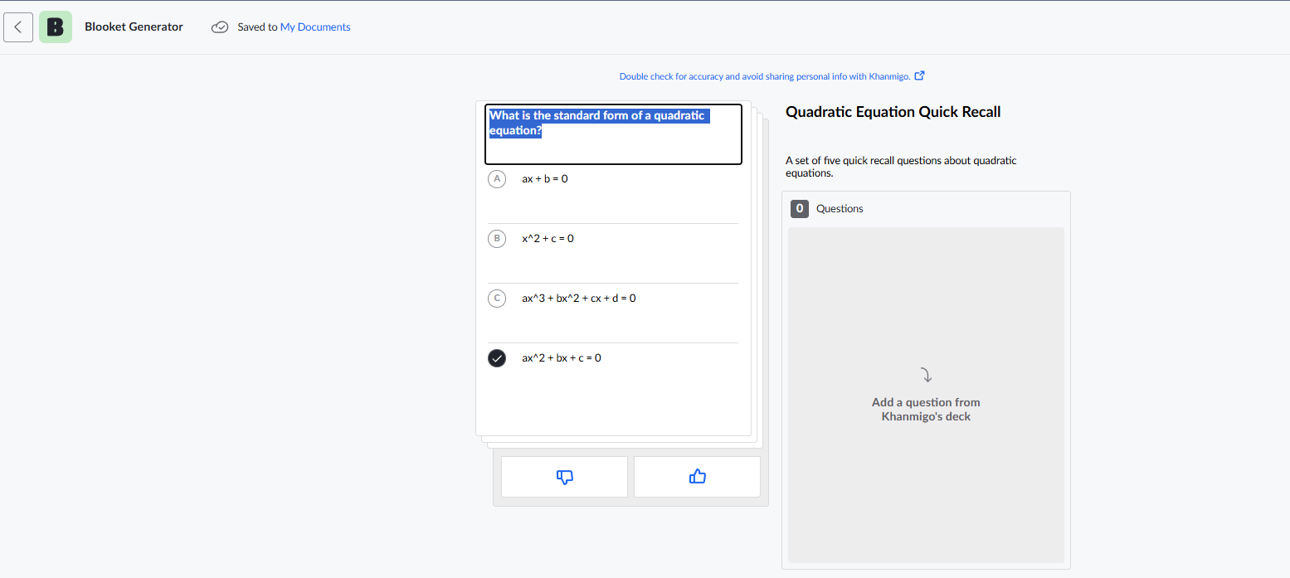The height and width of the screenshot is (578, 1290).
Task: Reject the question with the thumbs down icon
Action: [x=564, y=477]
